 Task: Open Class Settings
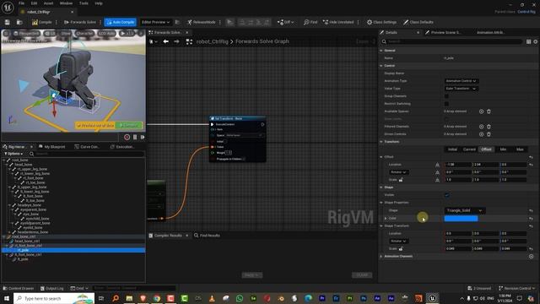click(381, 22)
